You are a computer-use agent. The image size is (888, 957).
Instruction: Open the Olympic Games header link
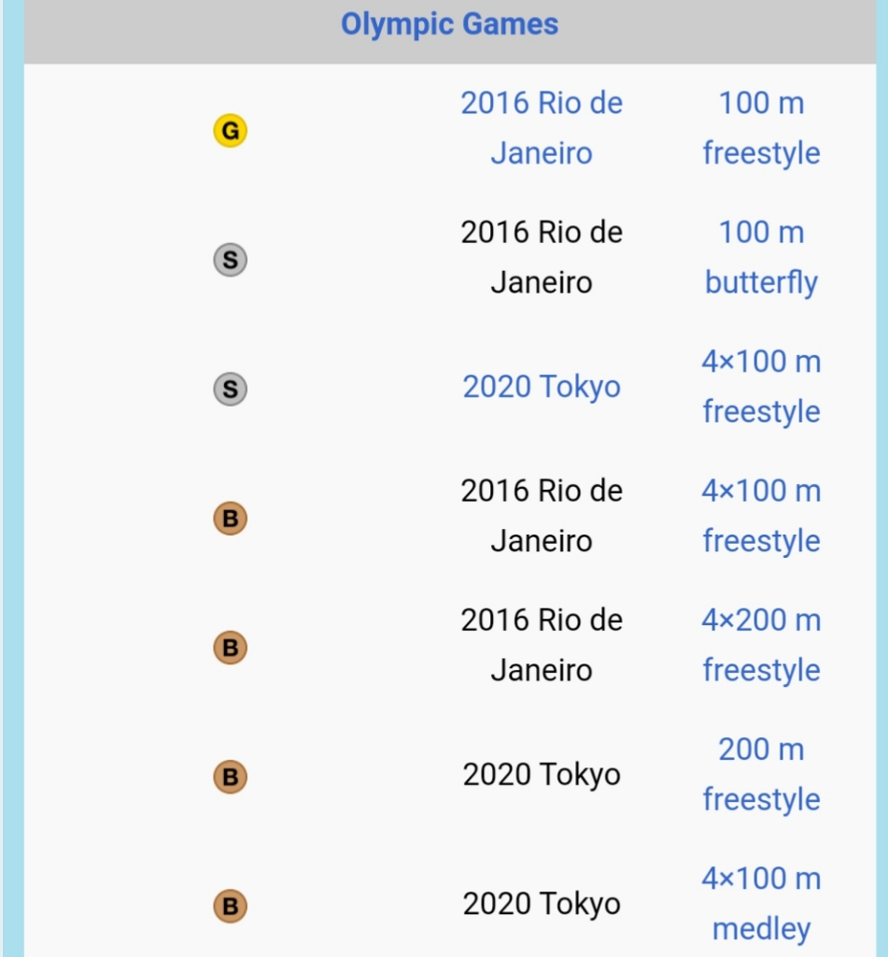(449, 25)
